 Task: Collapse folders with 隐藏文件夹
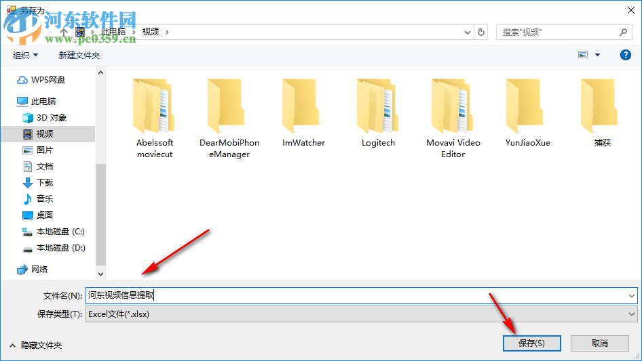pos(35,345)
